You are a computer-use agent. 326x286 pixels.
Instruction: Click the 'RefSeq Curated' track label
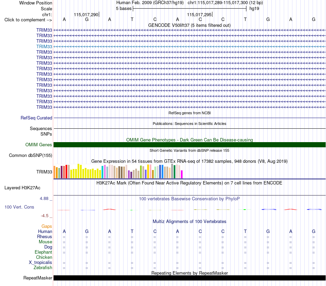(x=36, y=118)
